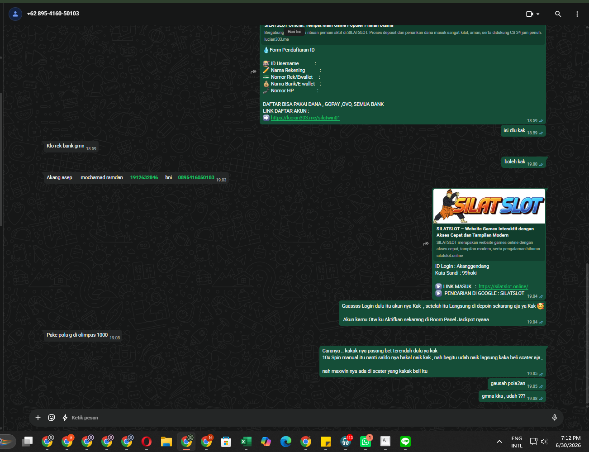This screenshot has height=452, width=589.
Task: Click the lucian303.me preview domain text
Action: point(276,39)
